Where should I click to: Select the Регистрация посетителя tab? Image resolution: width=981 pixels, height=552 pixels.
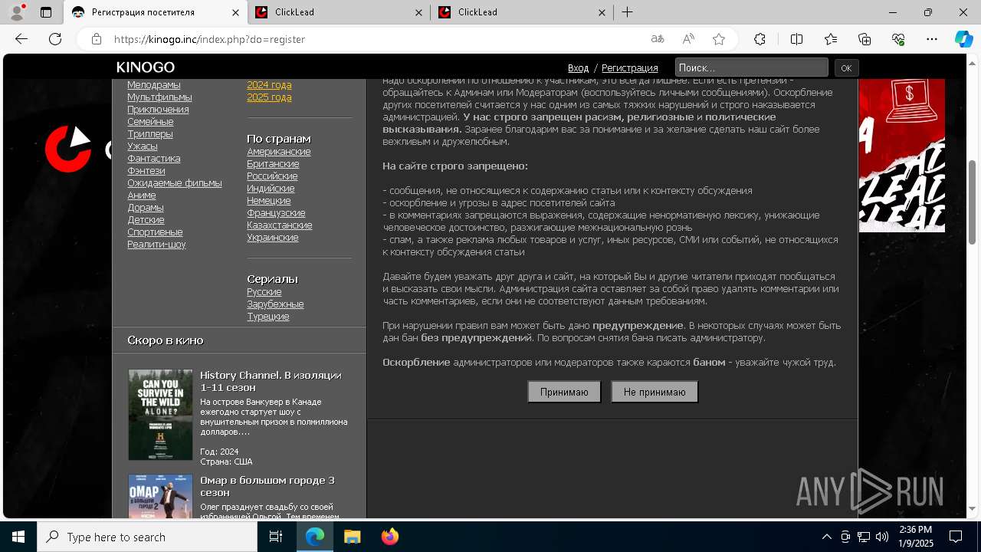point(156,12)
